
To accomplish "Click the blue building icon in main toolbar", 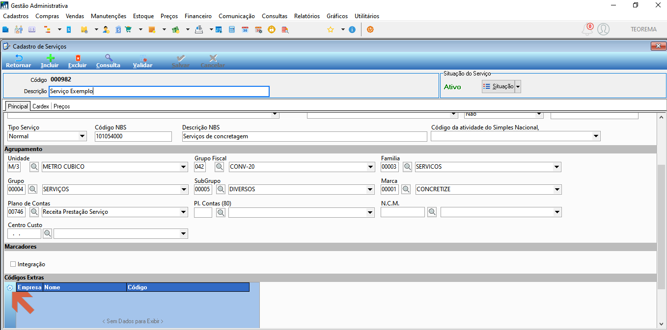I will click(x=6, y=29).
